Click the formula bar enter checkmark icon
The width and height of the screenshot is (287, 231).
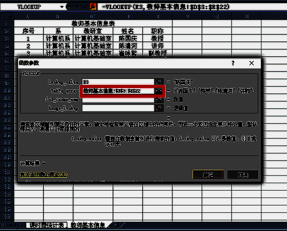[85, 7]
